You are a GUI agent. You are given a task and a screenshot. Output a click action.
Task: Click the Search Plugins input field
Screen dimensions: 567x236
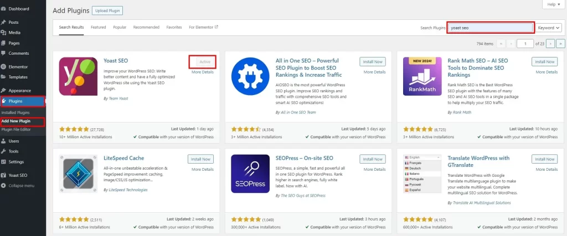click(x=491, y=28)
